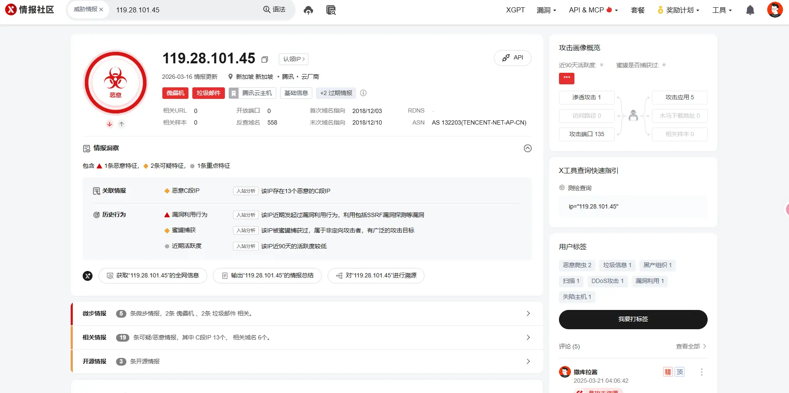
Task: Select XGPT in the navigation bar
Action: (x=515, y=10)
